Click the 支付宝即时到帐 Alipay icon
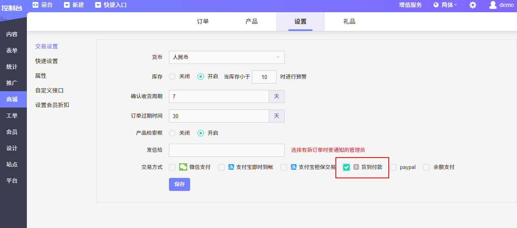This screenshot has width=517, height=228. (231, 167)
